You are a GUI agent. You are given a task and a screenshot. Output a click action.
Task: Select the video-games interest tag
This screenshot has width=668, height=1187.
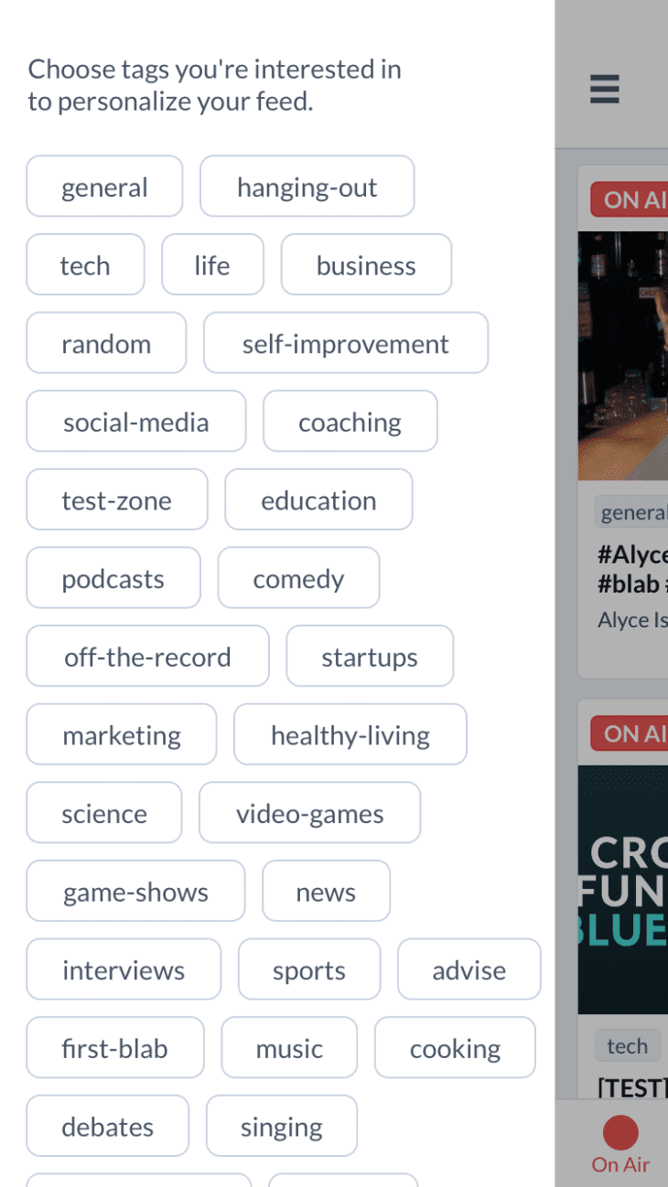coord(309,812)
